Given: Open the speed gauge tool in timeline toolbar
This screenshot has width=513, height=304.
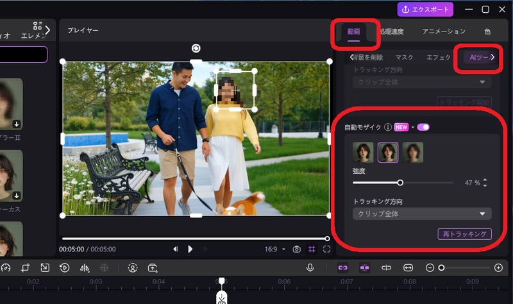Looking at the screenshot, I should [6, 267].
